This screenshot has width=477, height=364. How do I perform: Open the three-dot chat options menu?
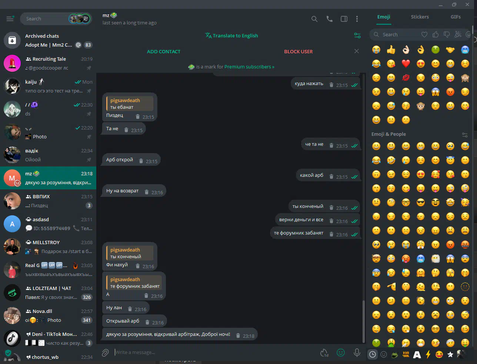pos(357,19)
